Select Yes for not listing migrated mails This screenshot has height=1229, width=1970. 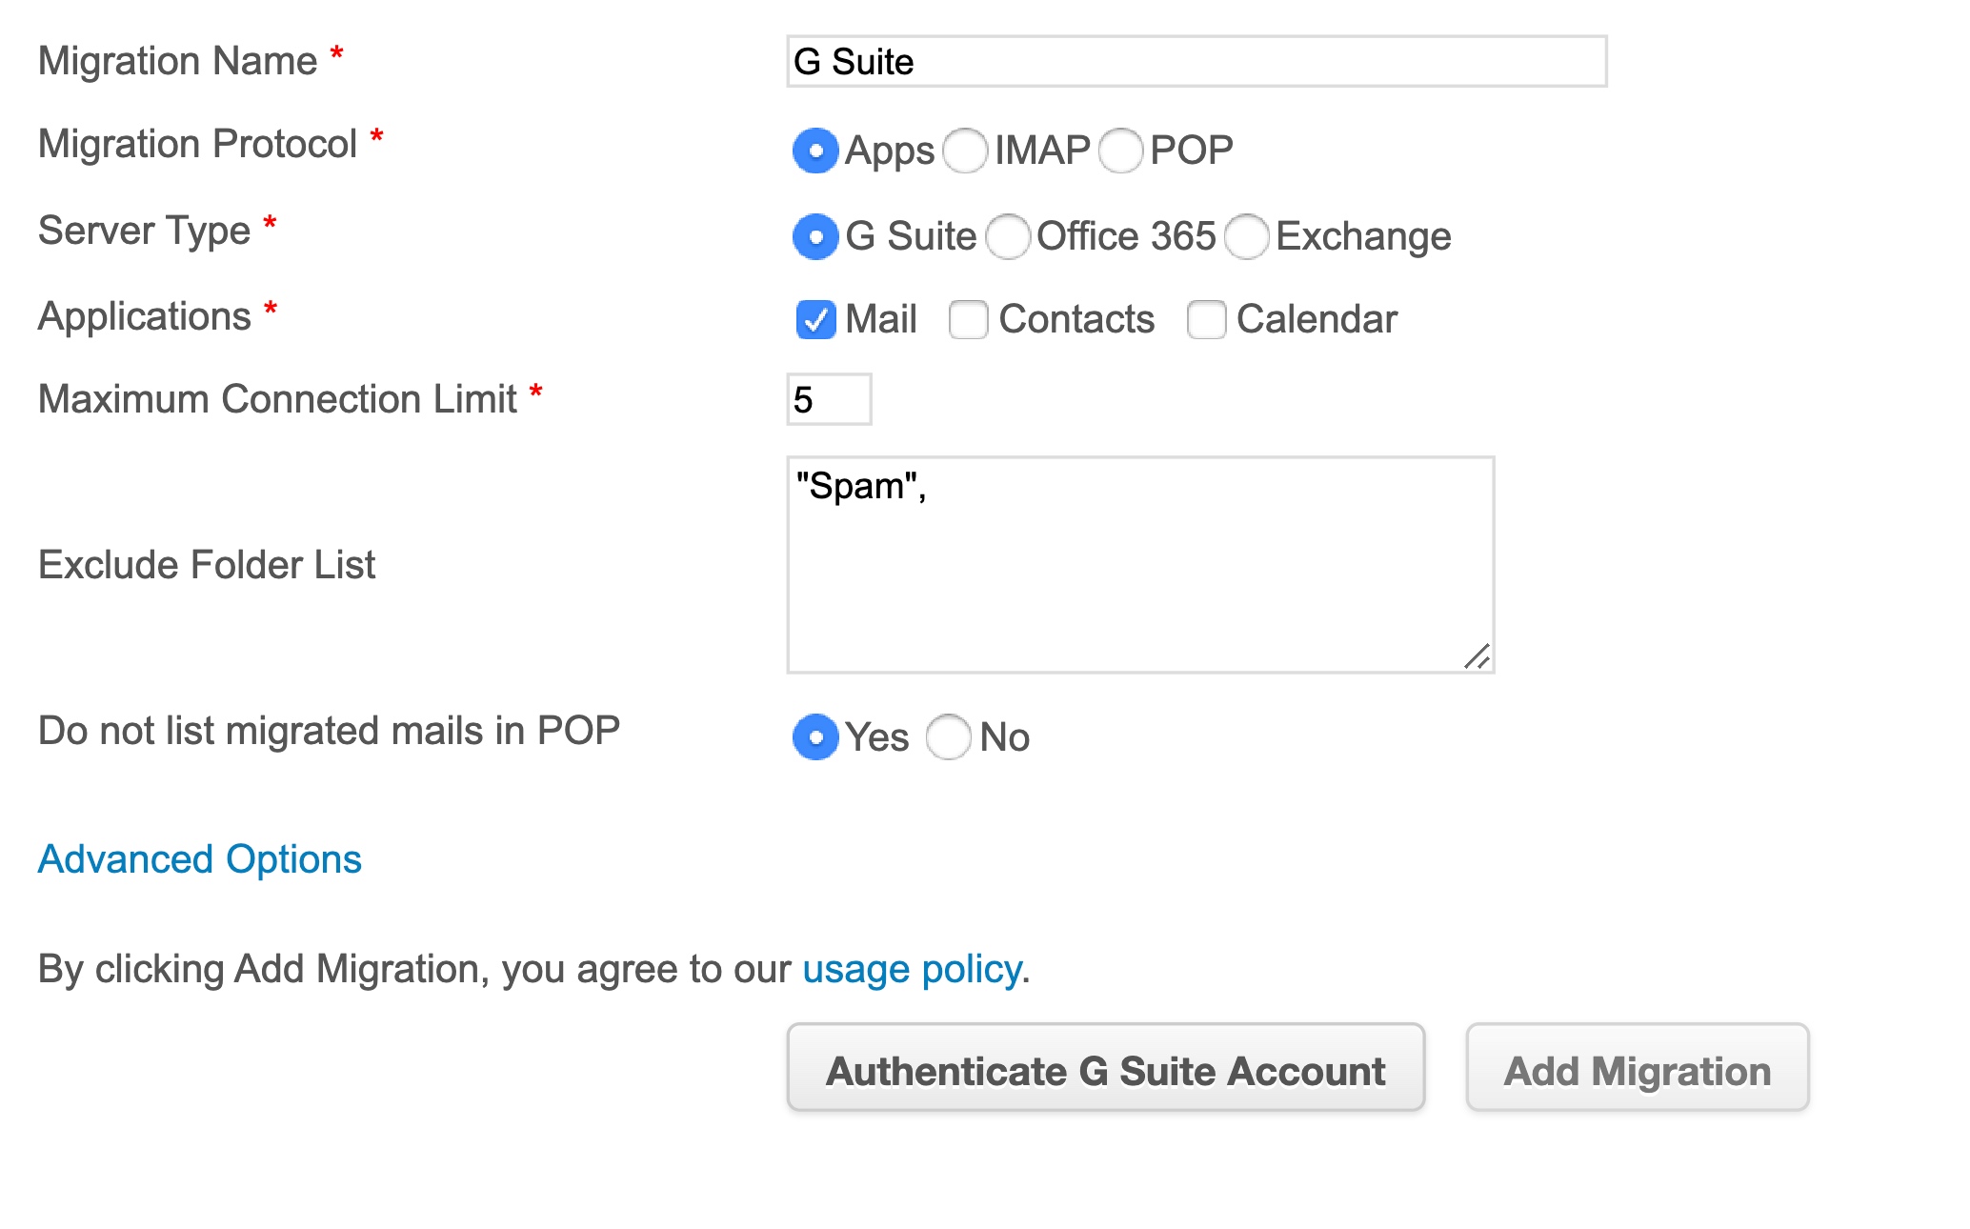[815, 737]
